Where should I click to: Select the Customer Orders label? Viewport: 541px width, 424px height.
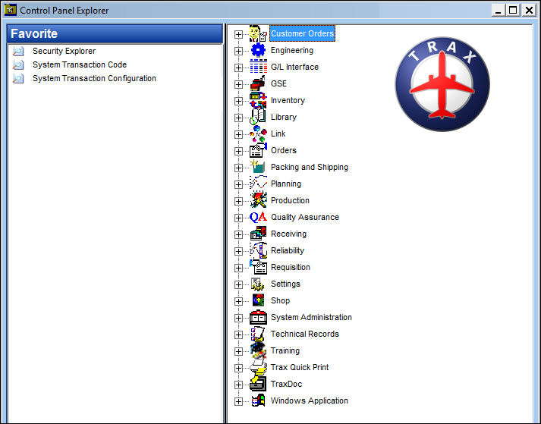[x=302, y=33]
